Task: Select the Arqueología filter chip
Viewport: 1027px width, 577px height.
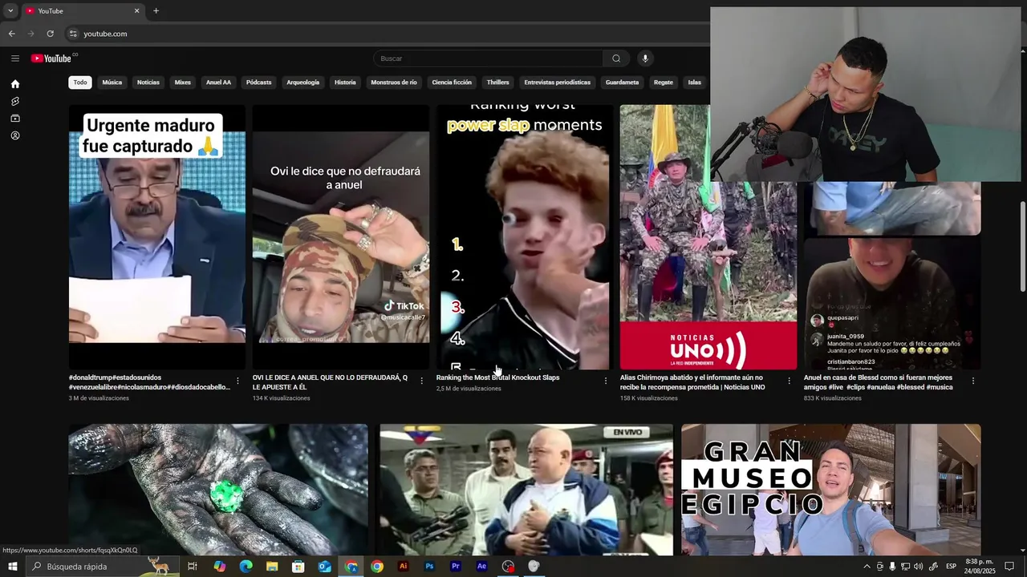Action: (x=303, y=83)
